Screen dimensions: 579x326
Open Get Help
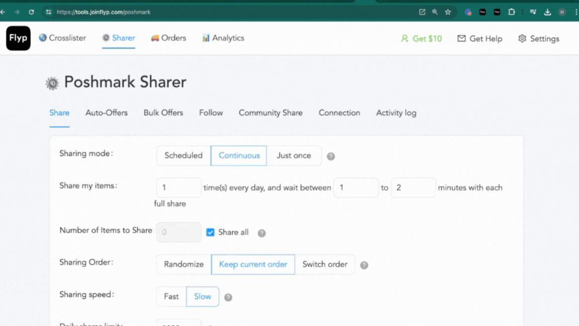(x=479, y=39)
